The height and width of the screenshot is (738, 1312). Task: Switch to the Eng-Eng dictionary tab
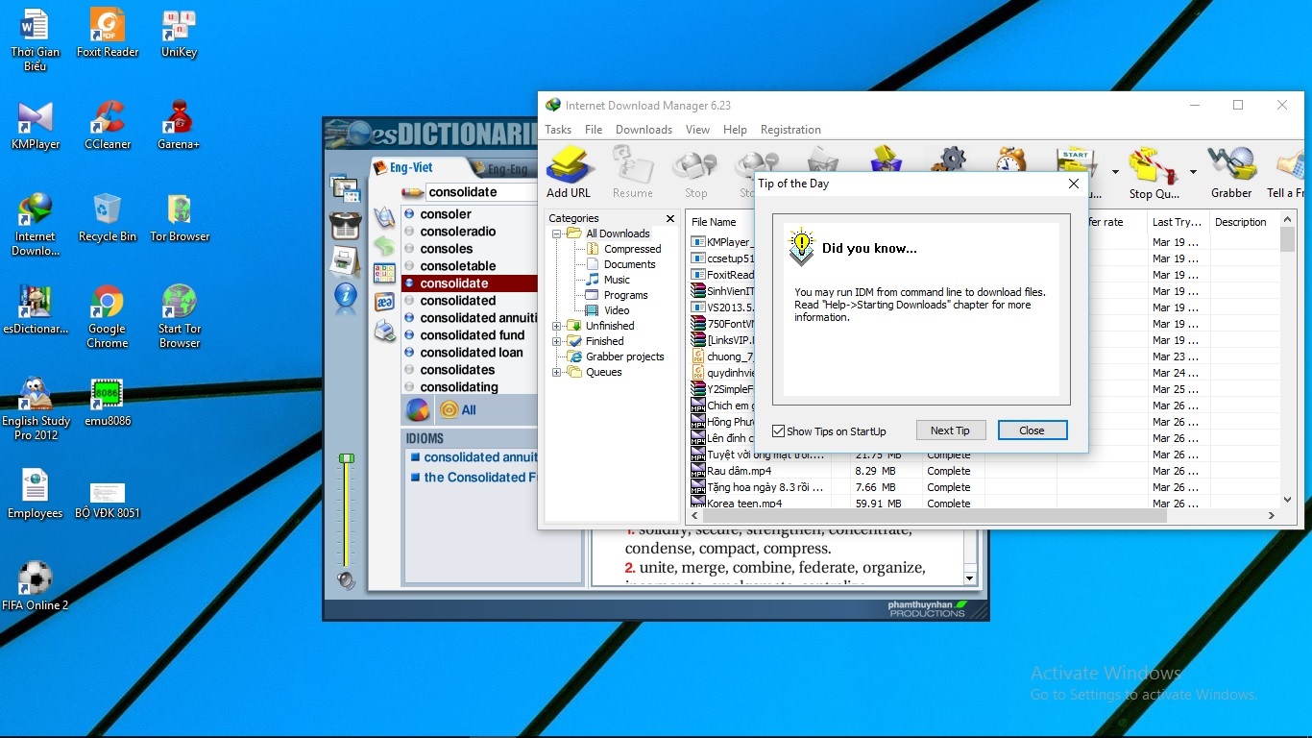pyautogui.click(x=506, y=169)
